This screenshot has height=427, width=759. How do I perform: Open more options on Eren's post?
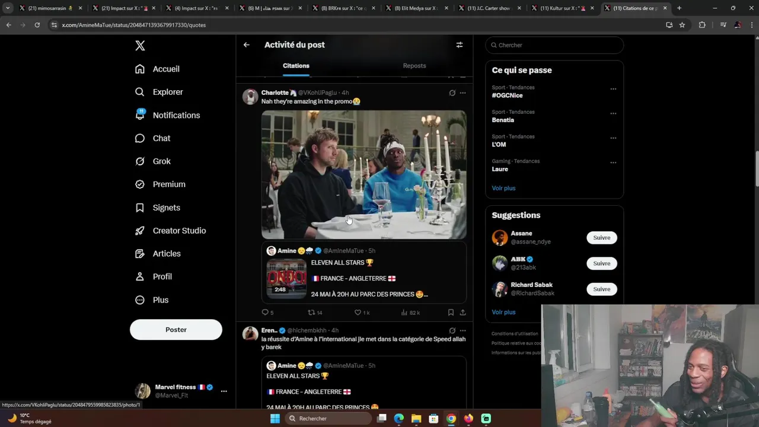click(463, 330)
